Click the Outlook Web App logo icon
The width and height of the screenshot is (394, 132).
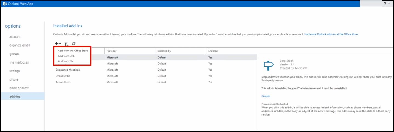(x=5, y=4)
